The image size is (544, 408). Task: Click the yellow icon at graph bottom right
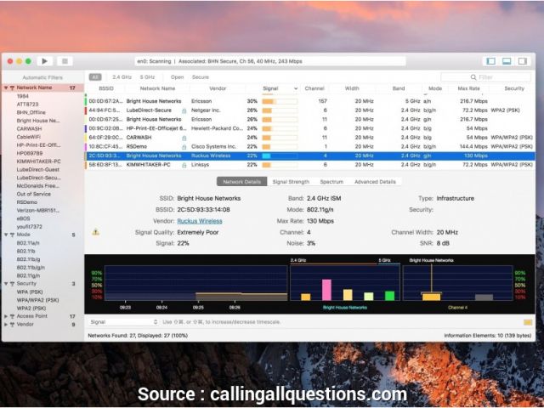click(528, 322)
